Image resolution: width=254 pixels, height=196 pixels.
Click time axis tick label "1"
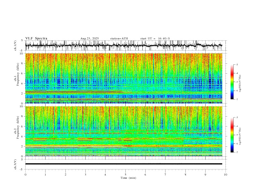click(x=46, y=175)
